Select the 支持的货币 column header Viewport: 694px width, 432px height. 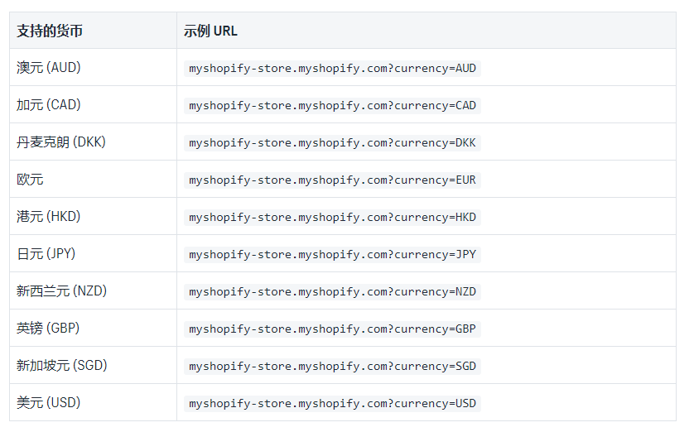click(x=93, y=31)
